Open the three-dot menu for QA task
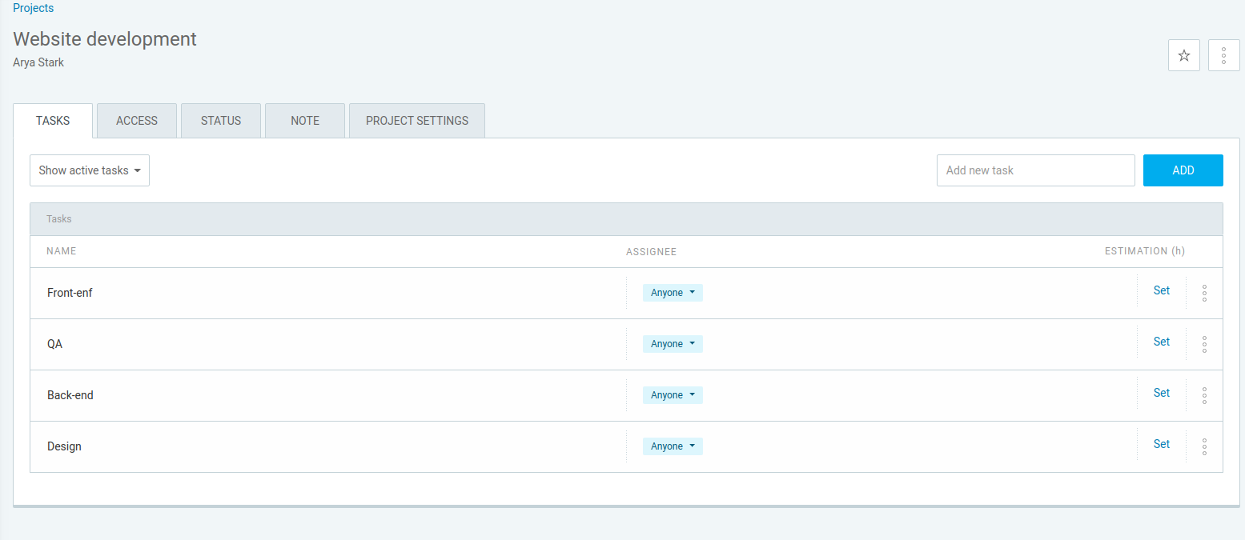The height and width of the screenshot is (540, 1245). 1204,344
